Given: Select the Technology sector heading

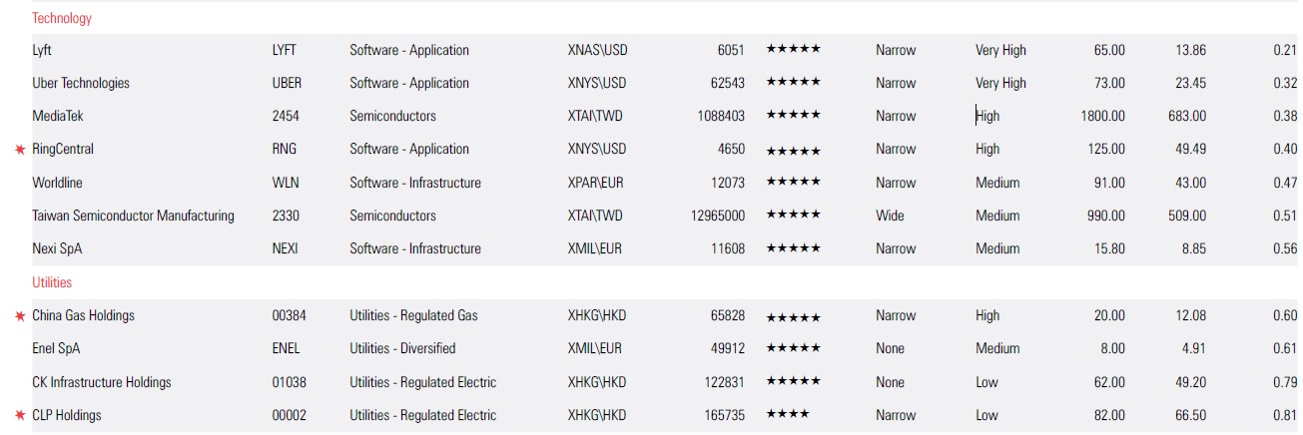Looking at the screenshot, I should [x=61, y=18].
